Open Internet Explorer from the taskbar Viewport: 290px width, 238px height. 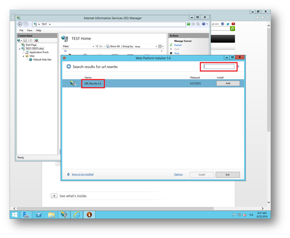click(77, 215)
